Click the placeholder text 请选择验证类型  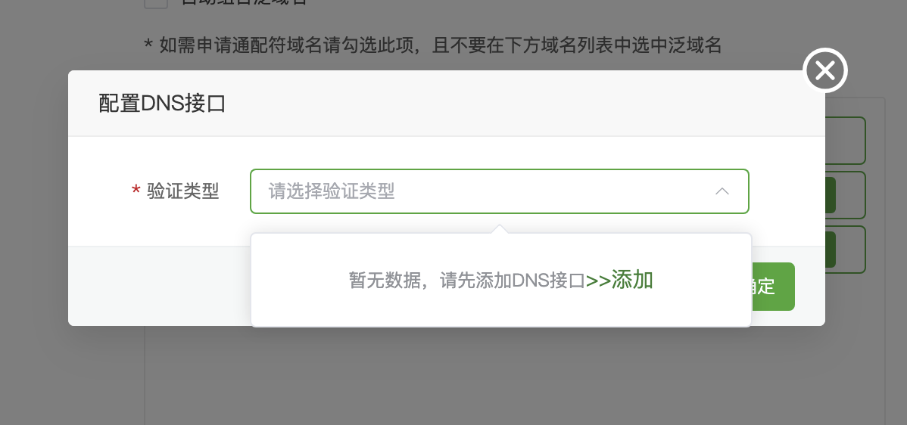coord(332,191)
